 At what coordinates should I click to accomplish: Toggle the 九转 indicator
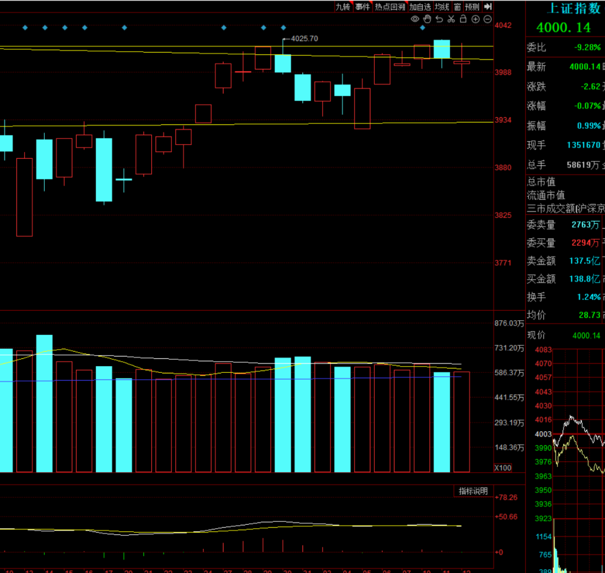pos(343,7)
